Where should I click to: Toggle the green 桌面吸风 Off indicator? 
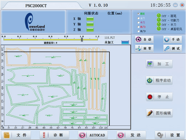tap(159, 29)
